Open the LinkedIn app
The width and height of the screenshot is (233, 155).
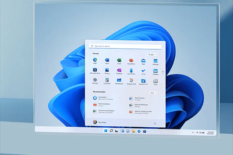point(155,72)
